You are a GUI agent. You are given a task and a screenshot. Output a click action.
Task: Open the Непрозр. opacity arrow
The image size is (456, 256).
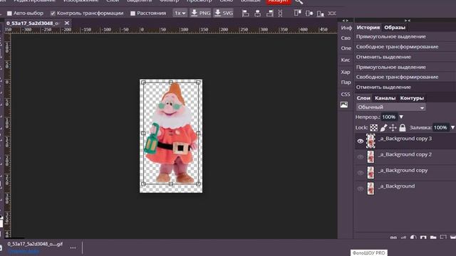point(401,117)
